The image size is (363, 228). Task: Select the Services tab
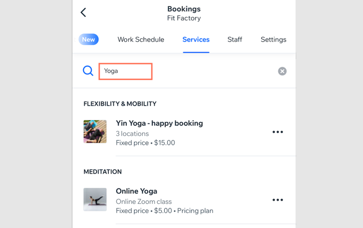[x=196, y=40]
